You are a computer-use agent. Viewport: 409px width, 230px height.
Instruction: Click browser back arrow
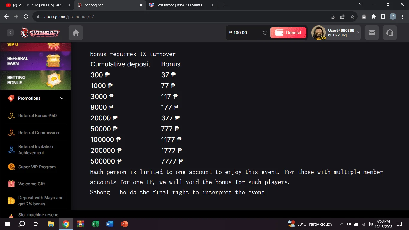pos(7,16)
